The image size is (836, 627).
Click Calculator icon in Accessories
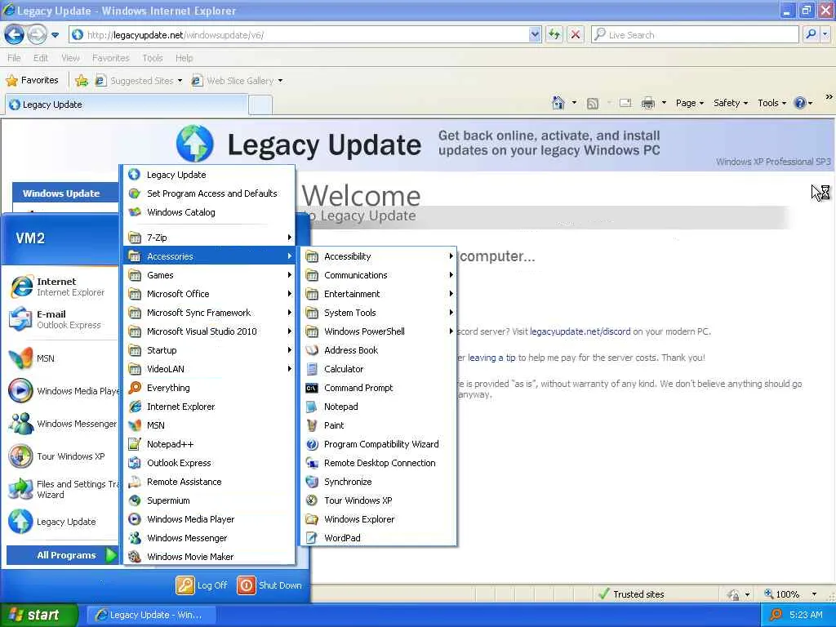(x=312, y=369)
